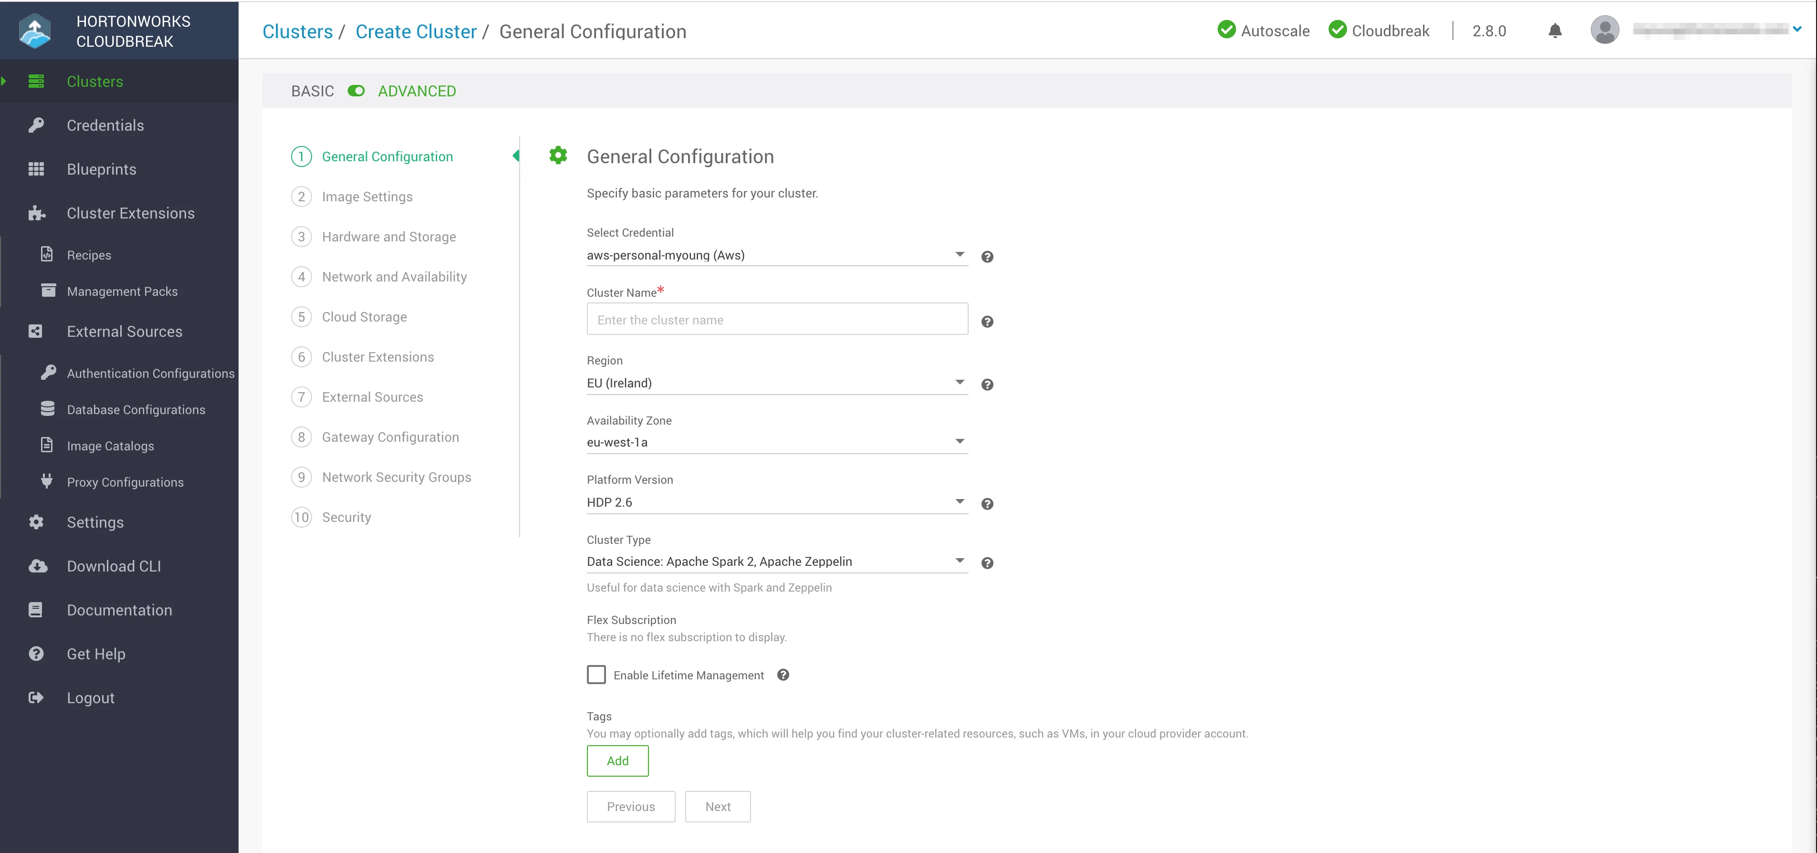The image size is (1817, 853).
Task: Open the Platform Version dropdown
Action: 777,502
